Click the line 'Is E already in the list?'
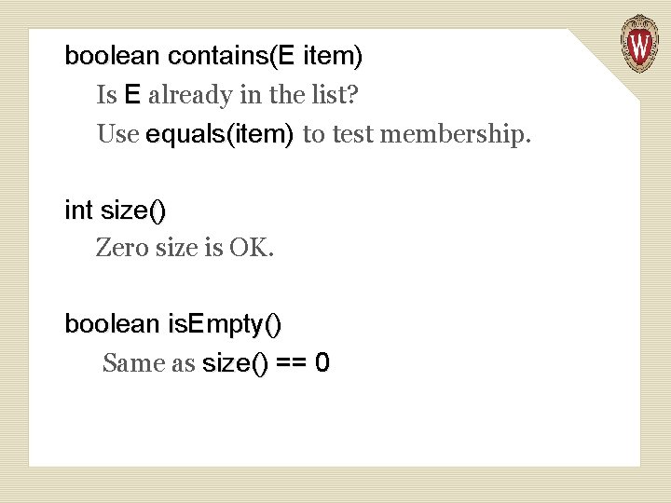The width and height of the screenshot is (671, 503). [227, 95]
